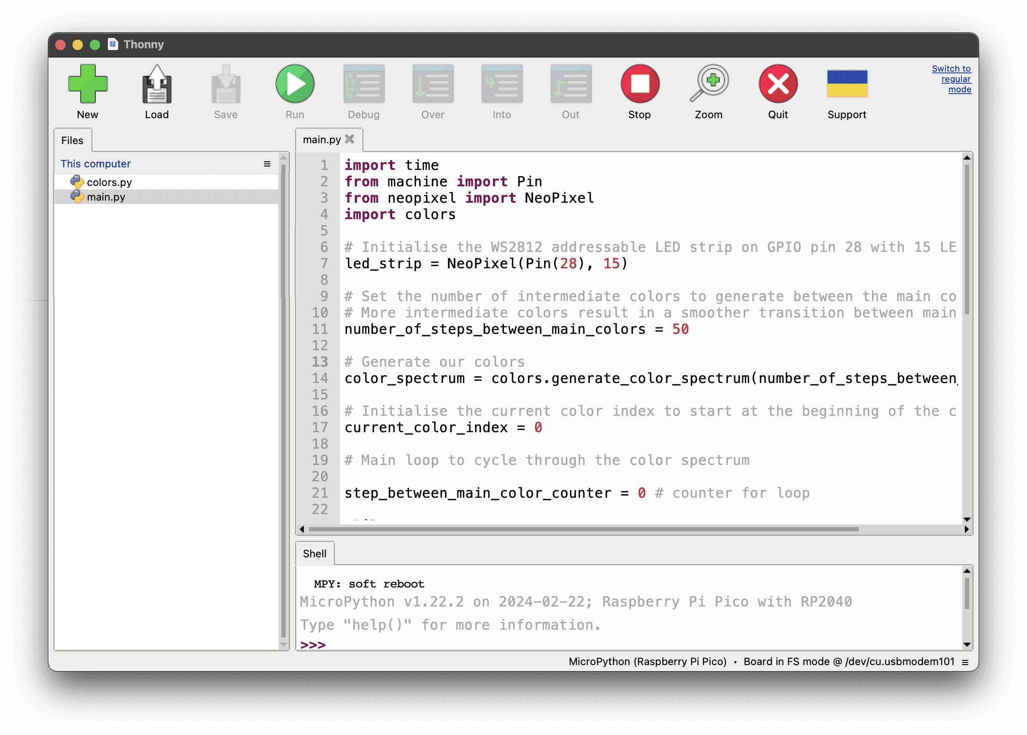Click the Run button to execute script
This screenshot has width=1027, height=735.
(294, 86)
